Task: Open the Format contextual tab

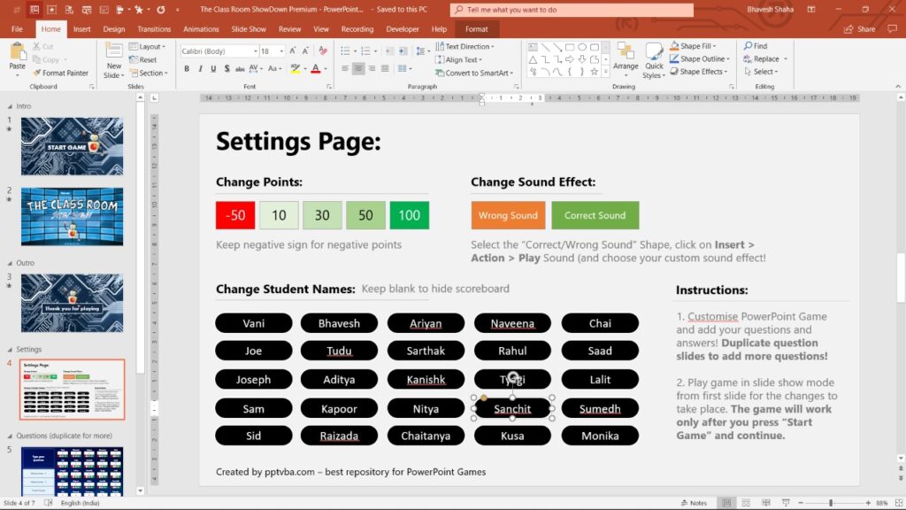Action: tap(477, 28)
